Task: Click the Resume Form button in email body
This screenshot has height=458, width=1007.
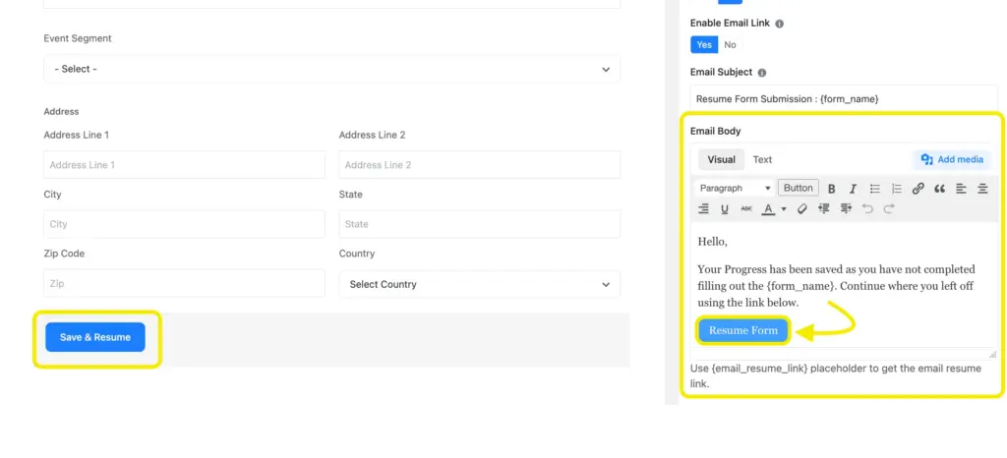Action: (743, 331)
